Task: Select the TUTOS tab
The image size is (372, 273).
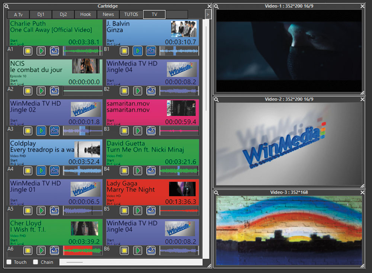Action: point(131,15)
